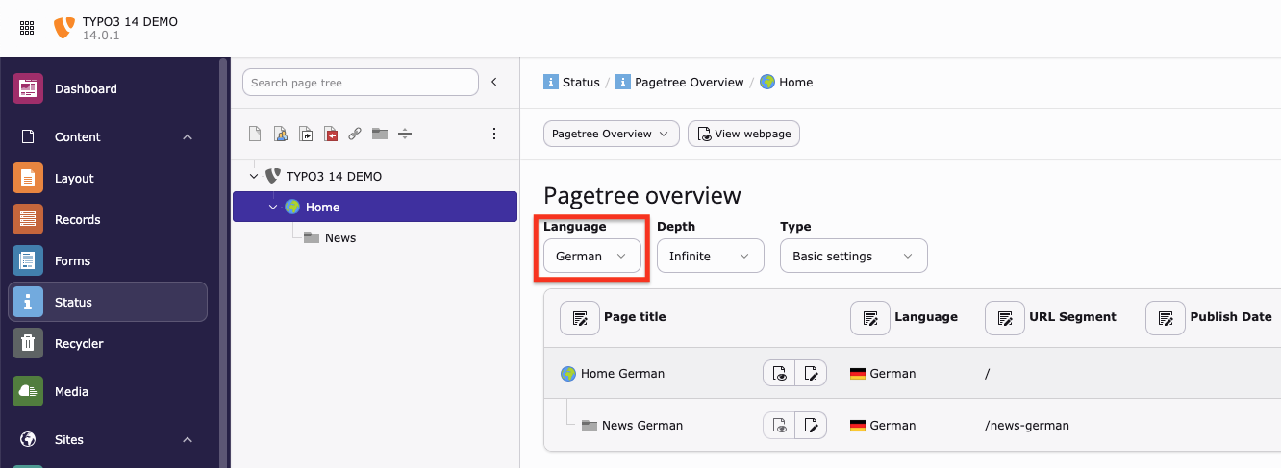Open the Language dropdown showing German
Viewport: 1281px width, 468px height.
point(591,257)
